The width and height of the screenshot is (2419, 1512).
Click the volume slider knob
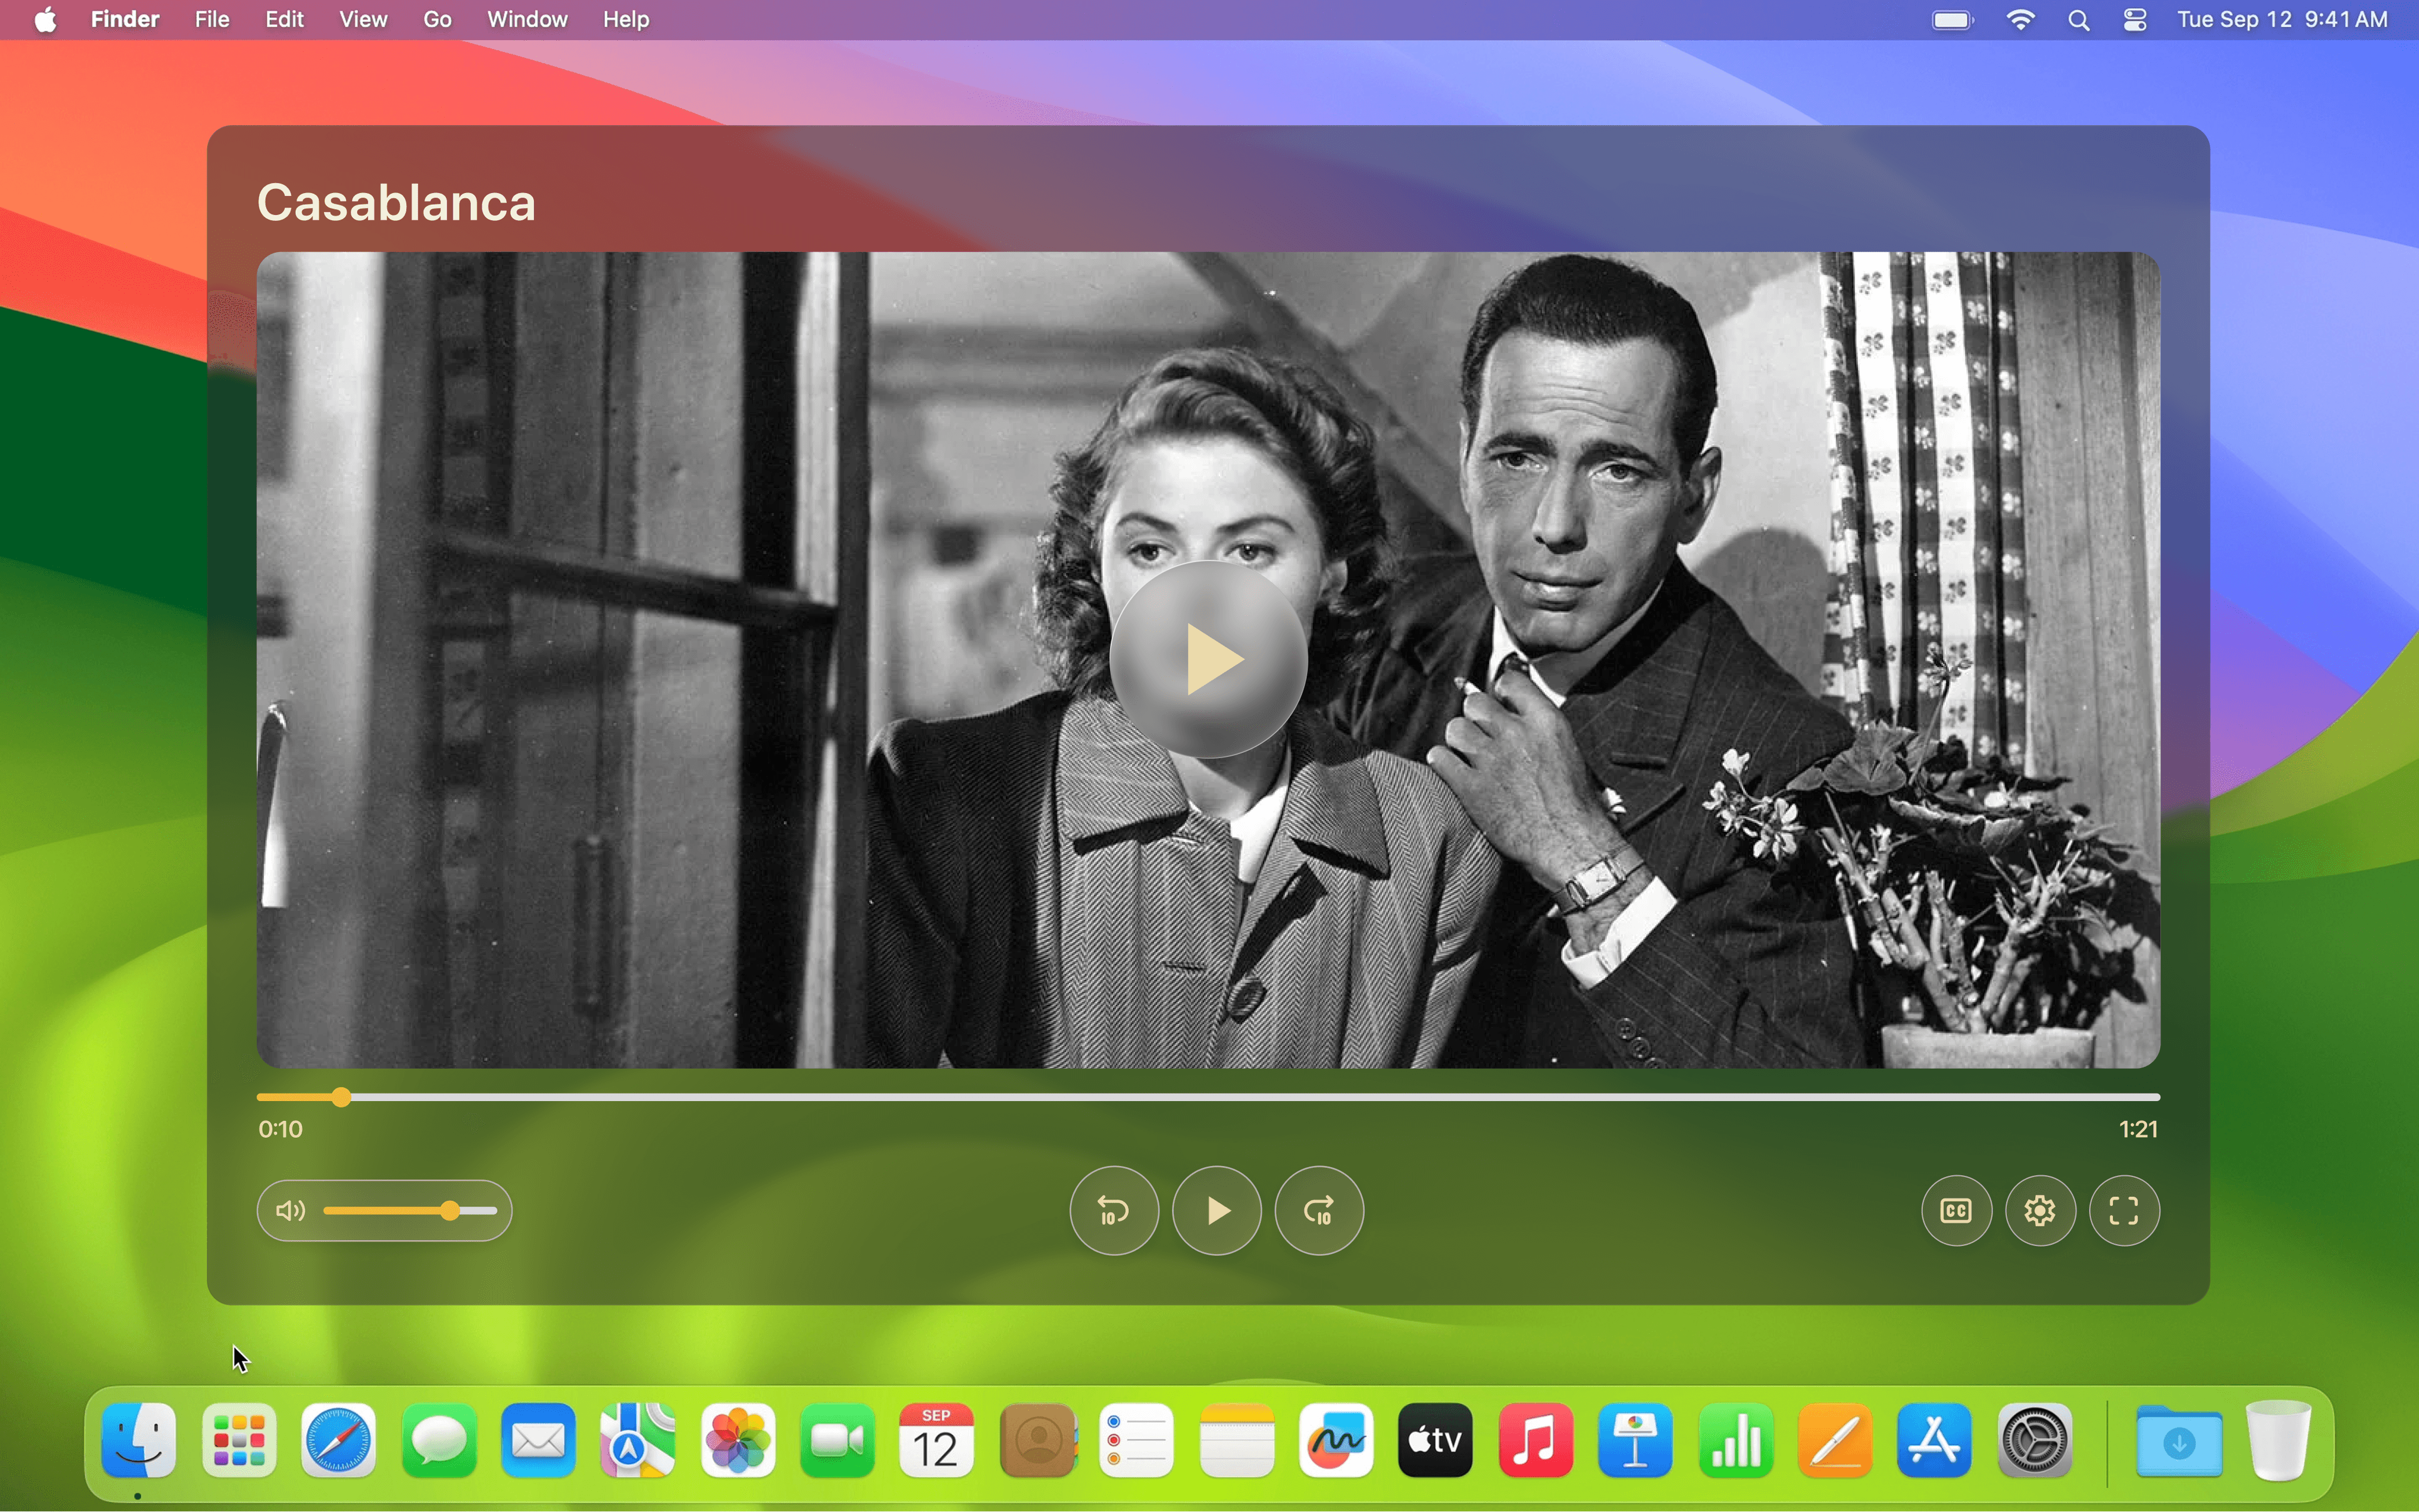[x=451, y=1211]
